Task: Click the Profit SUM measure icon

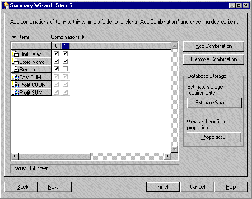Action: coord(15,92)
